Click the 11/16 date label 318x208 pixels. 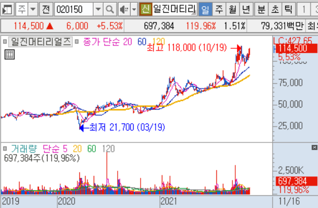point(289,202)
